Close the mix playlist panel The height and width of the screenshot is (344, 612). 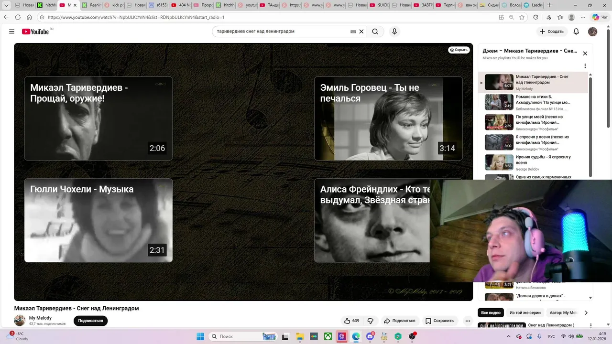[585, 54]
